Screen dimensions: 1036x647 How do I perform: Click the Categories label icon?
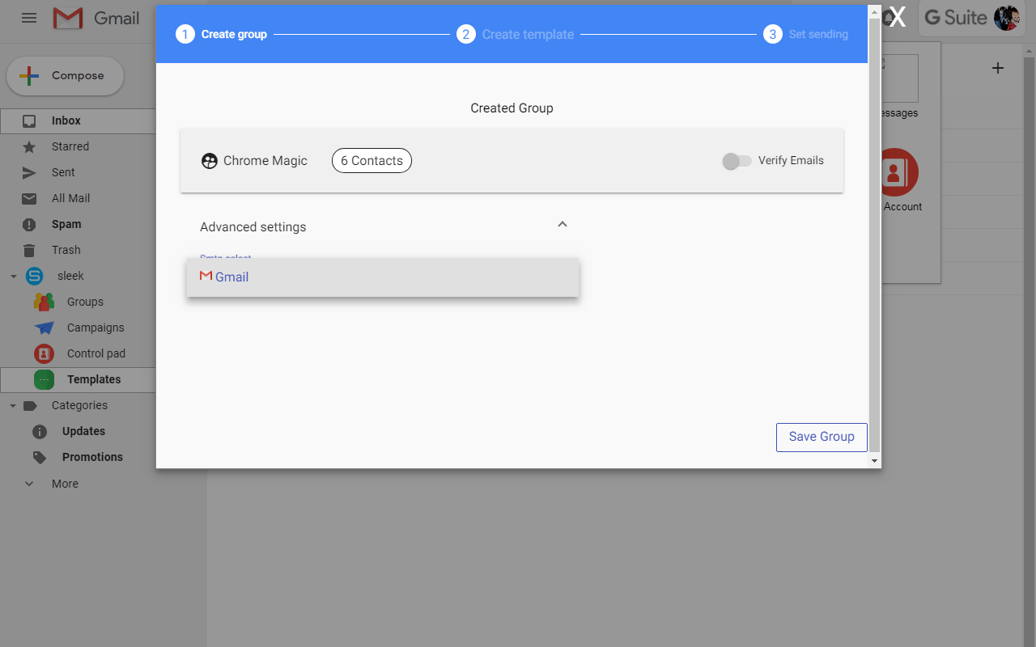point(30,405)
